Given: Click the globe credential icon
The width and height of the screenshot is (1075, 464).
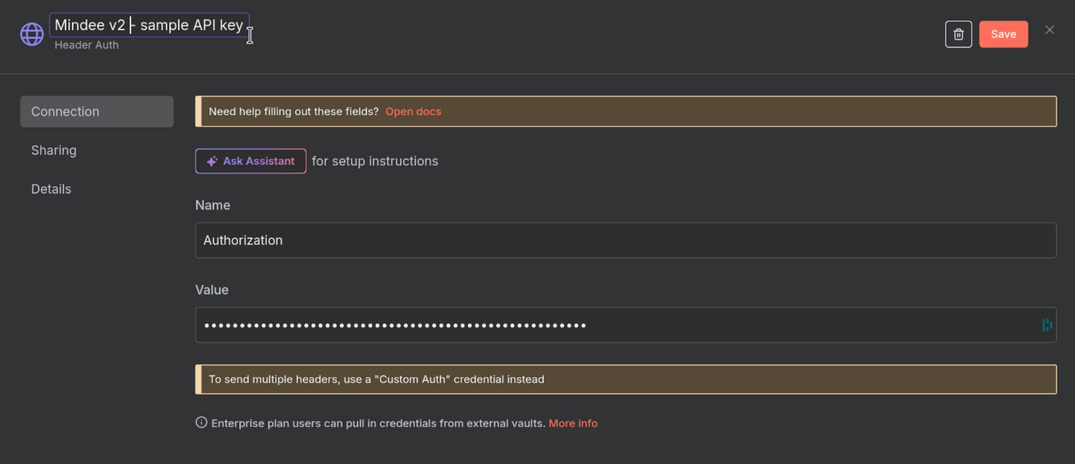Looking at the screenshot, I should point(32,34).
